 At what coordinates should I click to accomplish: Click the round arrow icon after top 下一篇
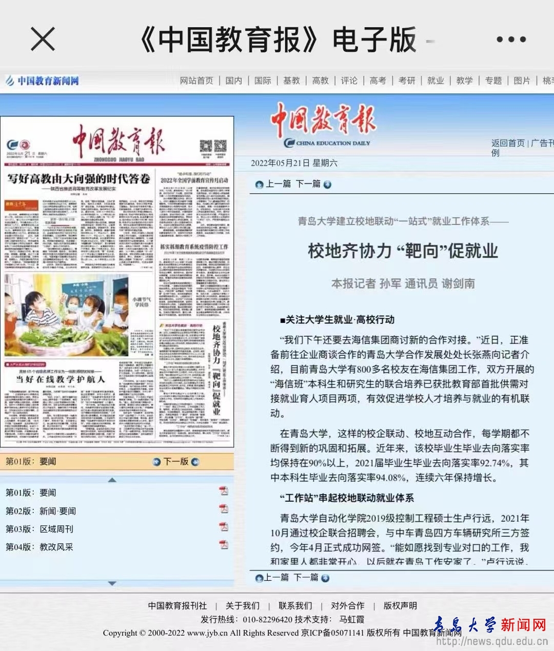pos(327,185)
